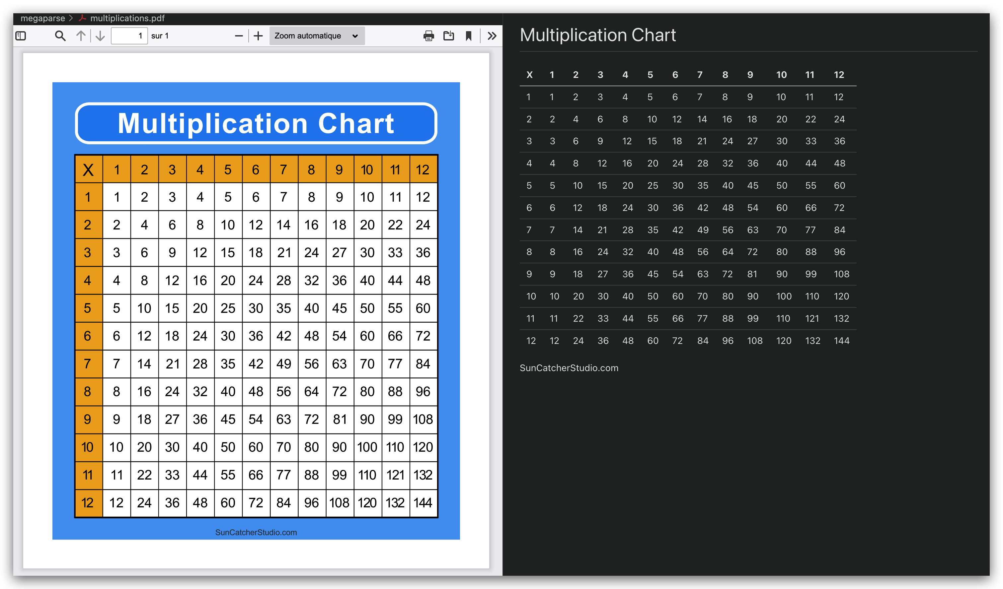Click the bookmark current view icon
Screen dimensions: 1003x589
[468, 36]
